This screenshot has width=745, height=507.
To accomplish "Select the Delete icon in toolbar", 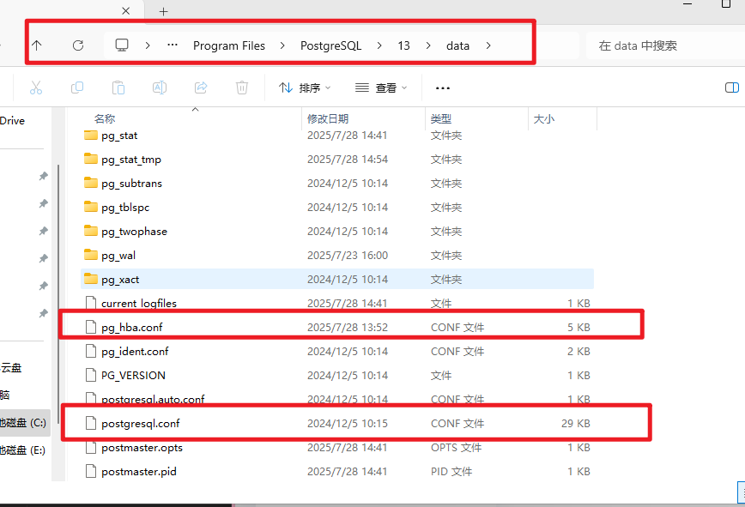I will coord(241,87).
